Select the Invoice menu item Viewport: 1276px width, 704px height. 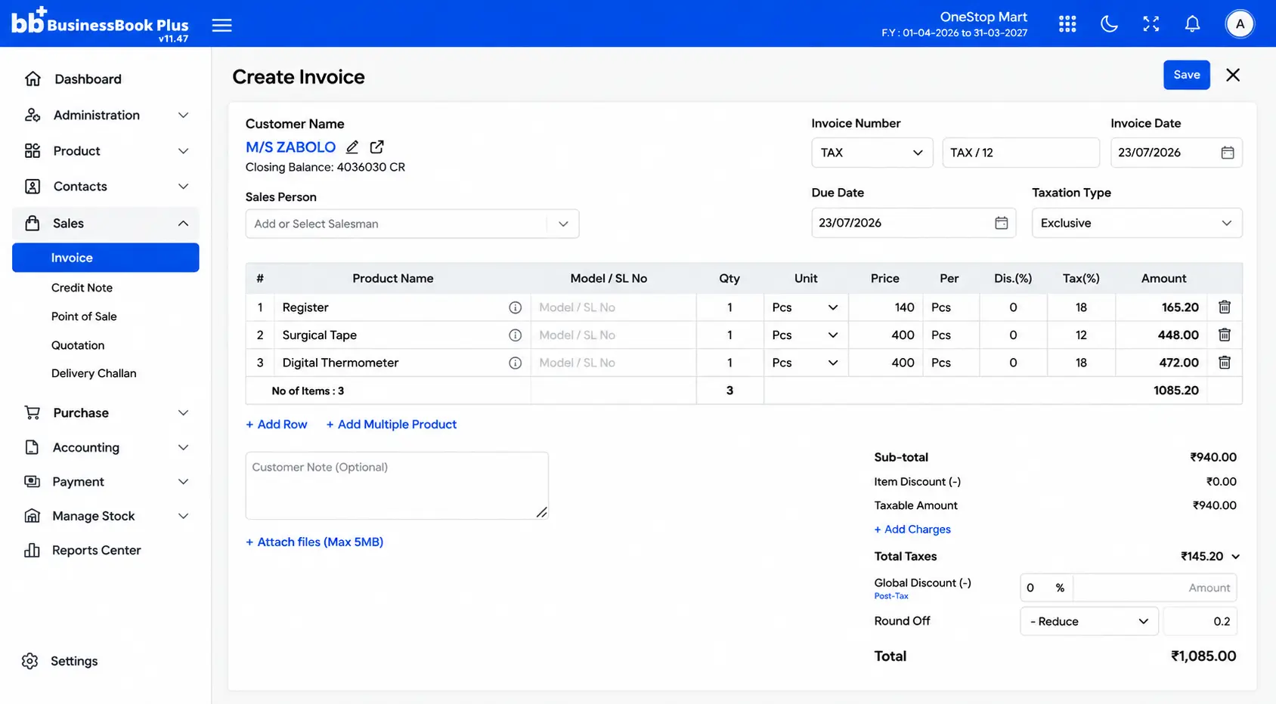pos(106,258)
